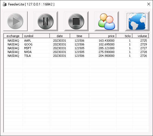Click the ticks column header
This screenshot has width=153, height=136.
(124, 36)
